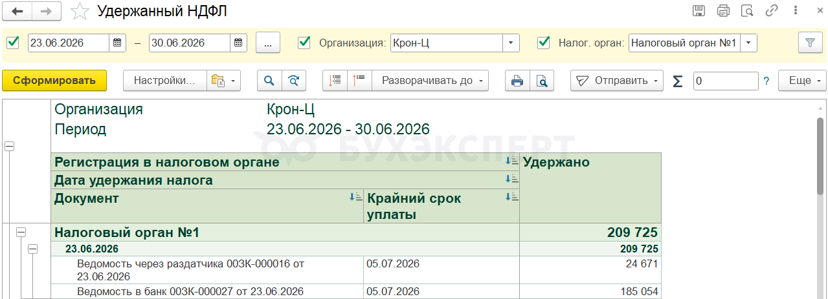Add report to favorites with star icon

pos(80,11)
